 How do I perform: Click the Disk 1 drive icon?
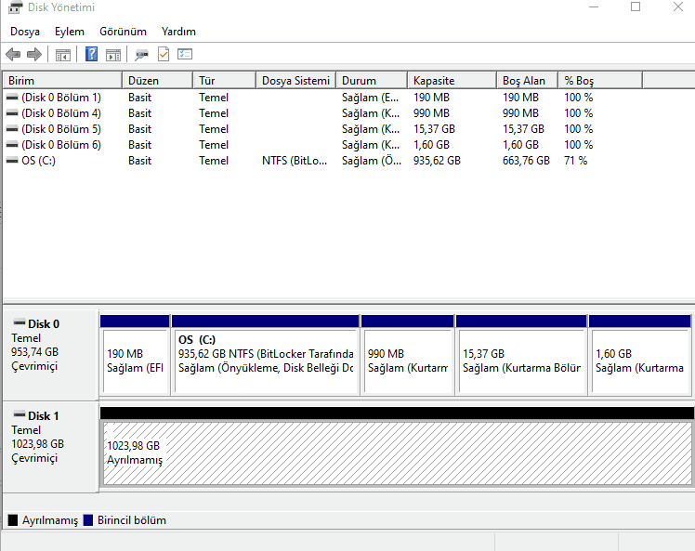pos(20,414)
